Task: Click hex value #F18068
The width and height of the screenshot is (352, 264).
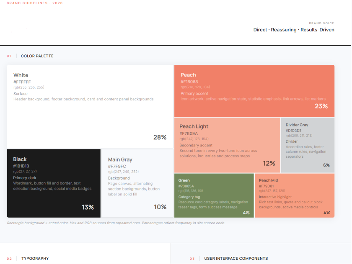Action: 189,82
